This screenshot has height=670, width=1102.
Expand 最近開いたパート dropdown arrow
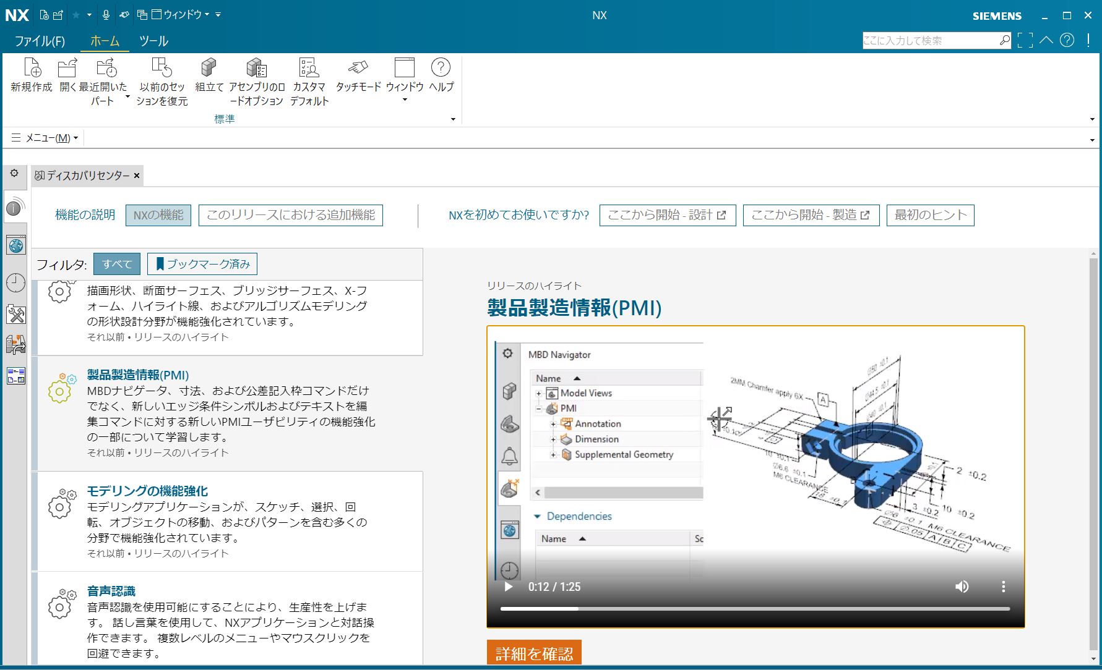127,97
